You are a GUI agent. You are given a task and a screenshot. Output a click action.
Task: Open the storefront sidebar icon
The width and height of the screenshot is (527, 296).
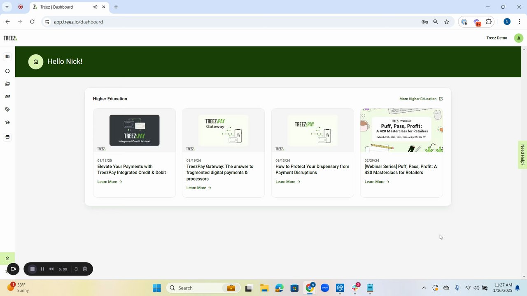[x=7, y=137]
